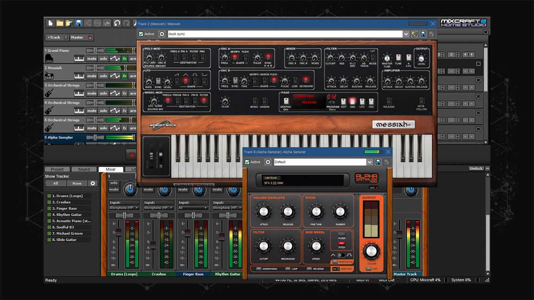
Task: Click the Messiah synth icon on track 2
Action: tap(49, 75)
